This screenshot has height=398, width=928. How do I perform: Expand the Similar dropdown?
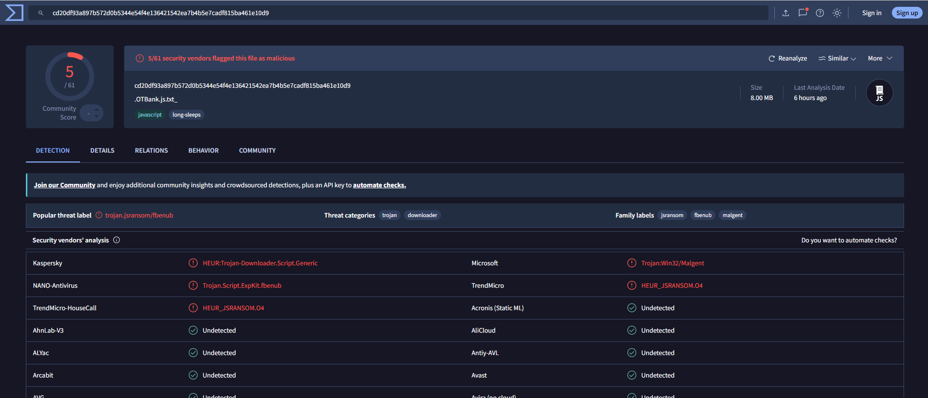pyautogui.click(x=837, y=59)
